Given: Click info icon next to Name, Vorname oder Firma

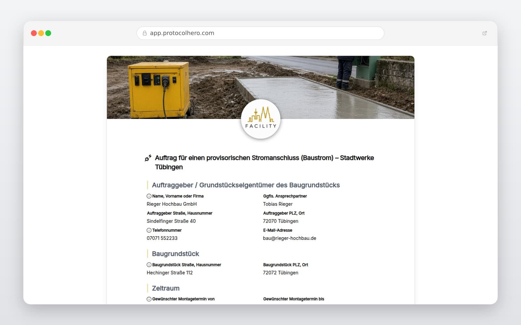Looking at the screenshot, I should 149,196.
